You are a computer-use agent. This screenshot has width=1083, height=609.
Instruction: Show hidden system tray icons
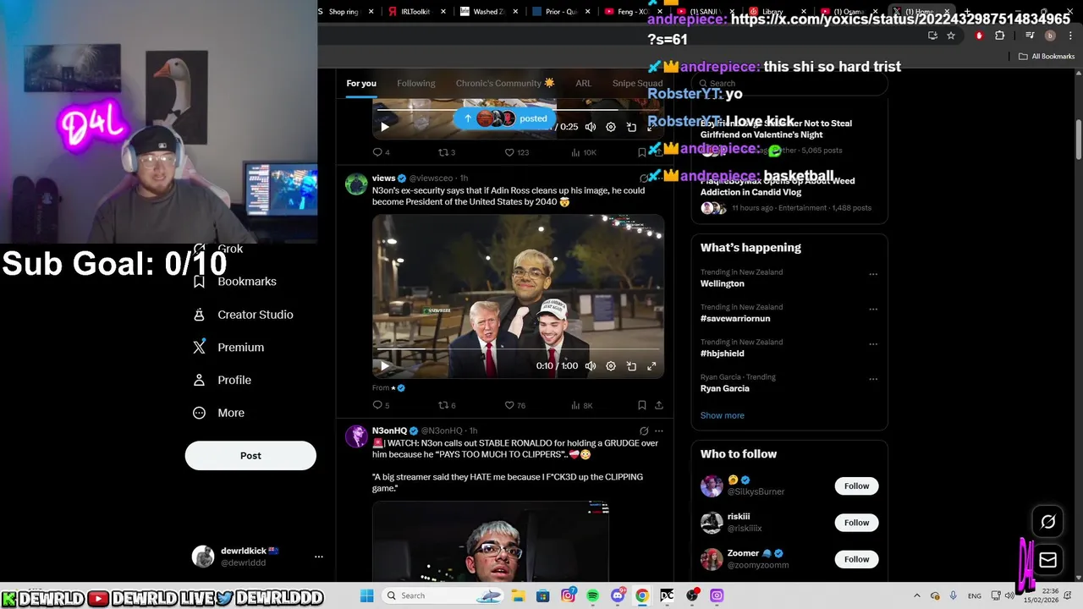coord(917,595)
